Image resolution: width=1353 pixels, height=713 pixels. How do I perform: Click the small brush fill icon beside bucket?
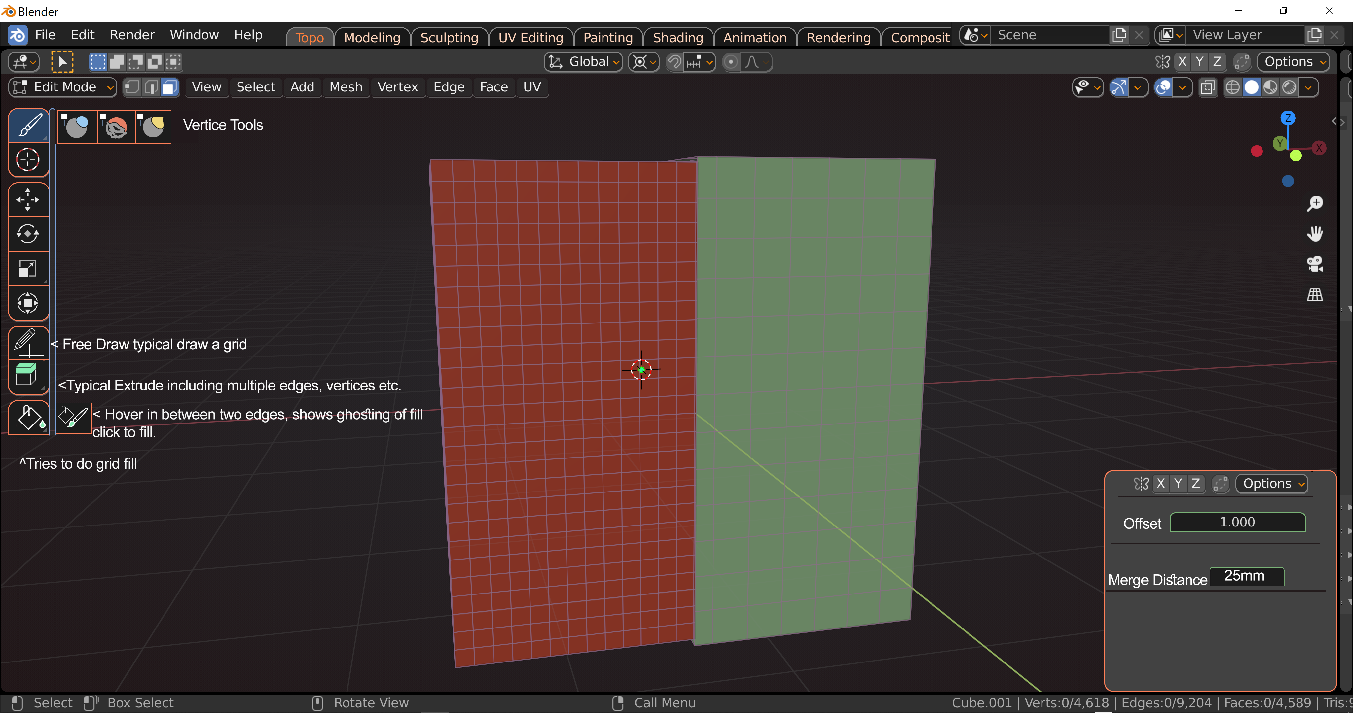point(73,418)
